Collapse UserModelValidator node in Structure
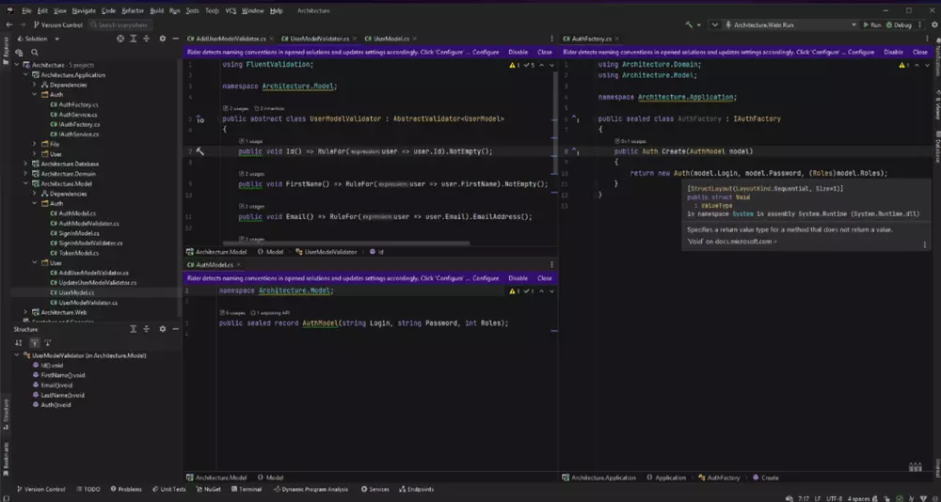Image resolution: width=941 pixels, height=502 pixels. click(17, 355)
